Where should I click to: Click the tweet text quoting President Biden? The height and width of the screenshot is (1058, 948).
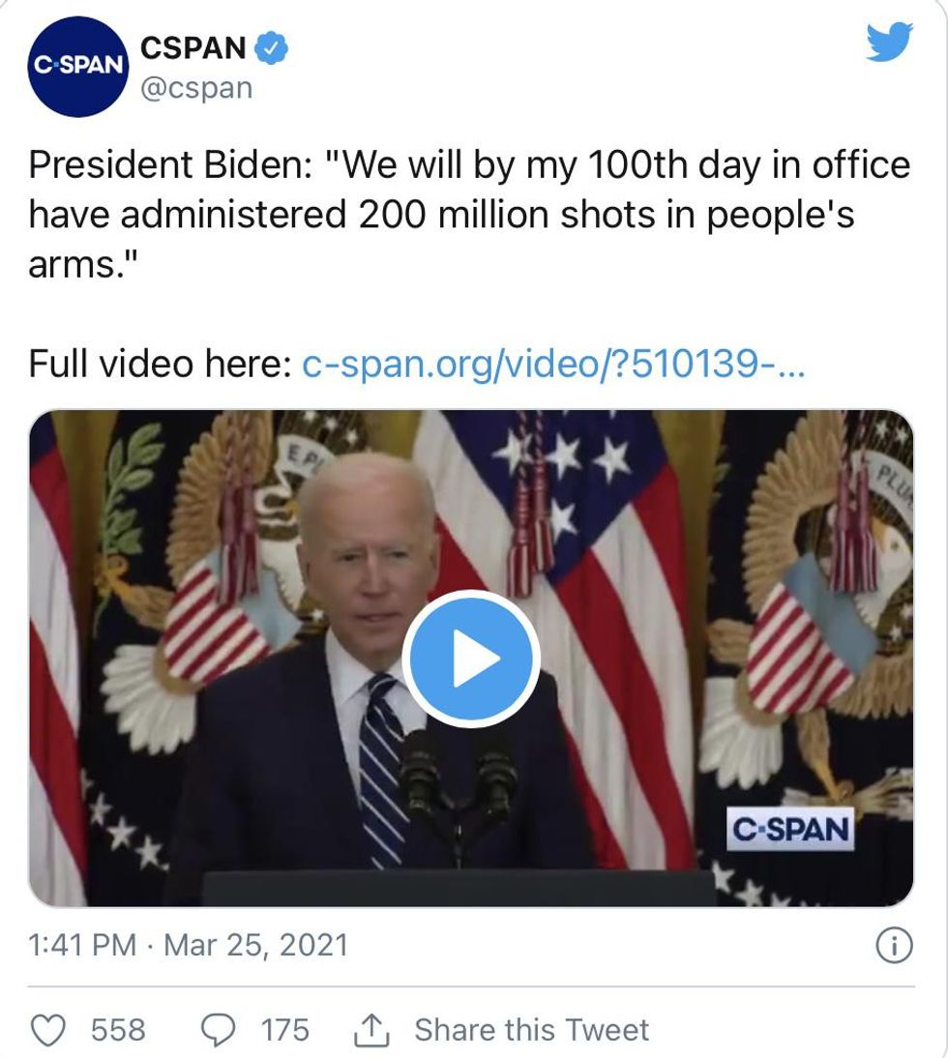469,214
